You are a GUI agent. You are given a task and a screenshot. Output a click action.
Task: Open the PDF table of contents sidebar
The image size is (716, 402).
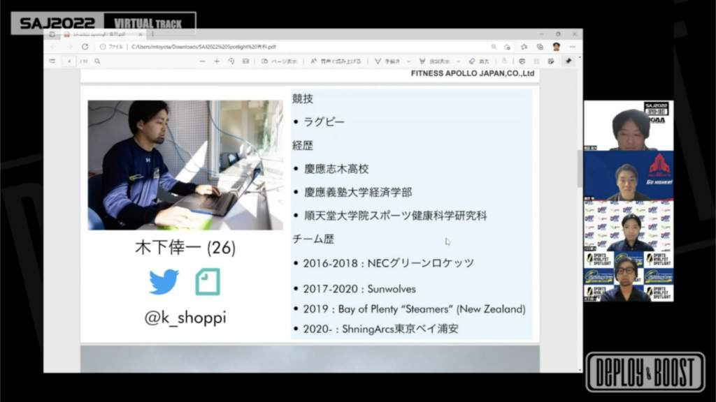52,61
